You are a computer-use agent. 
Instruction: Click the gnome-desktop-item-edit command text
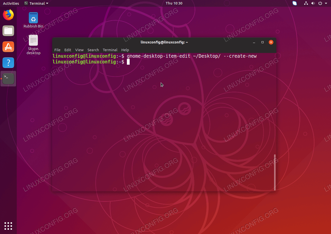tap(192, 56)
